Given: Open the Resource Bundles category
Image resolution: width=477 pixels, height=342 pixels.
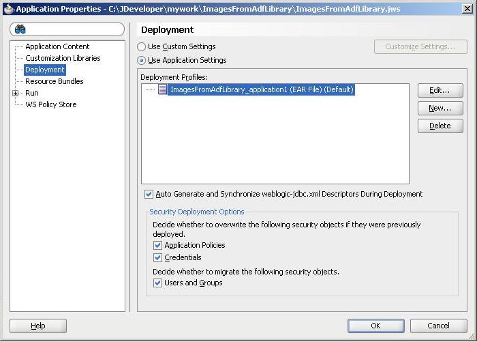Looking at the screenshot, I should [x=54, y=81].
